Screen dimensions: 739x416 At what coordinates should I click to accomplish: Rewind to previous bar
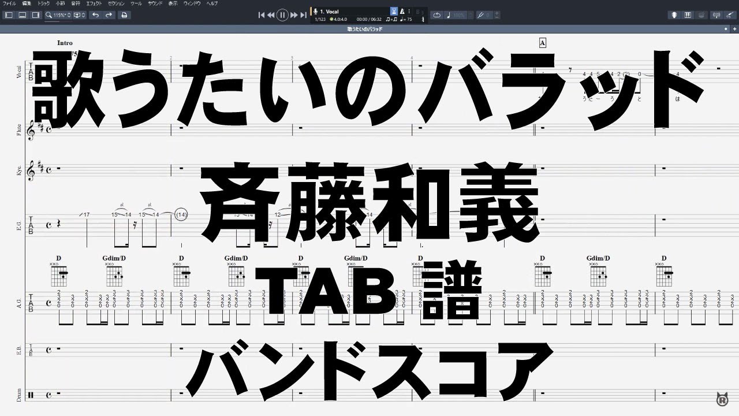coord(271,15)
